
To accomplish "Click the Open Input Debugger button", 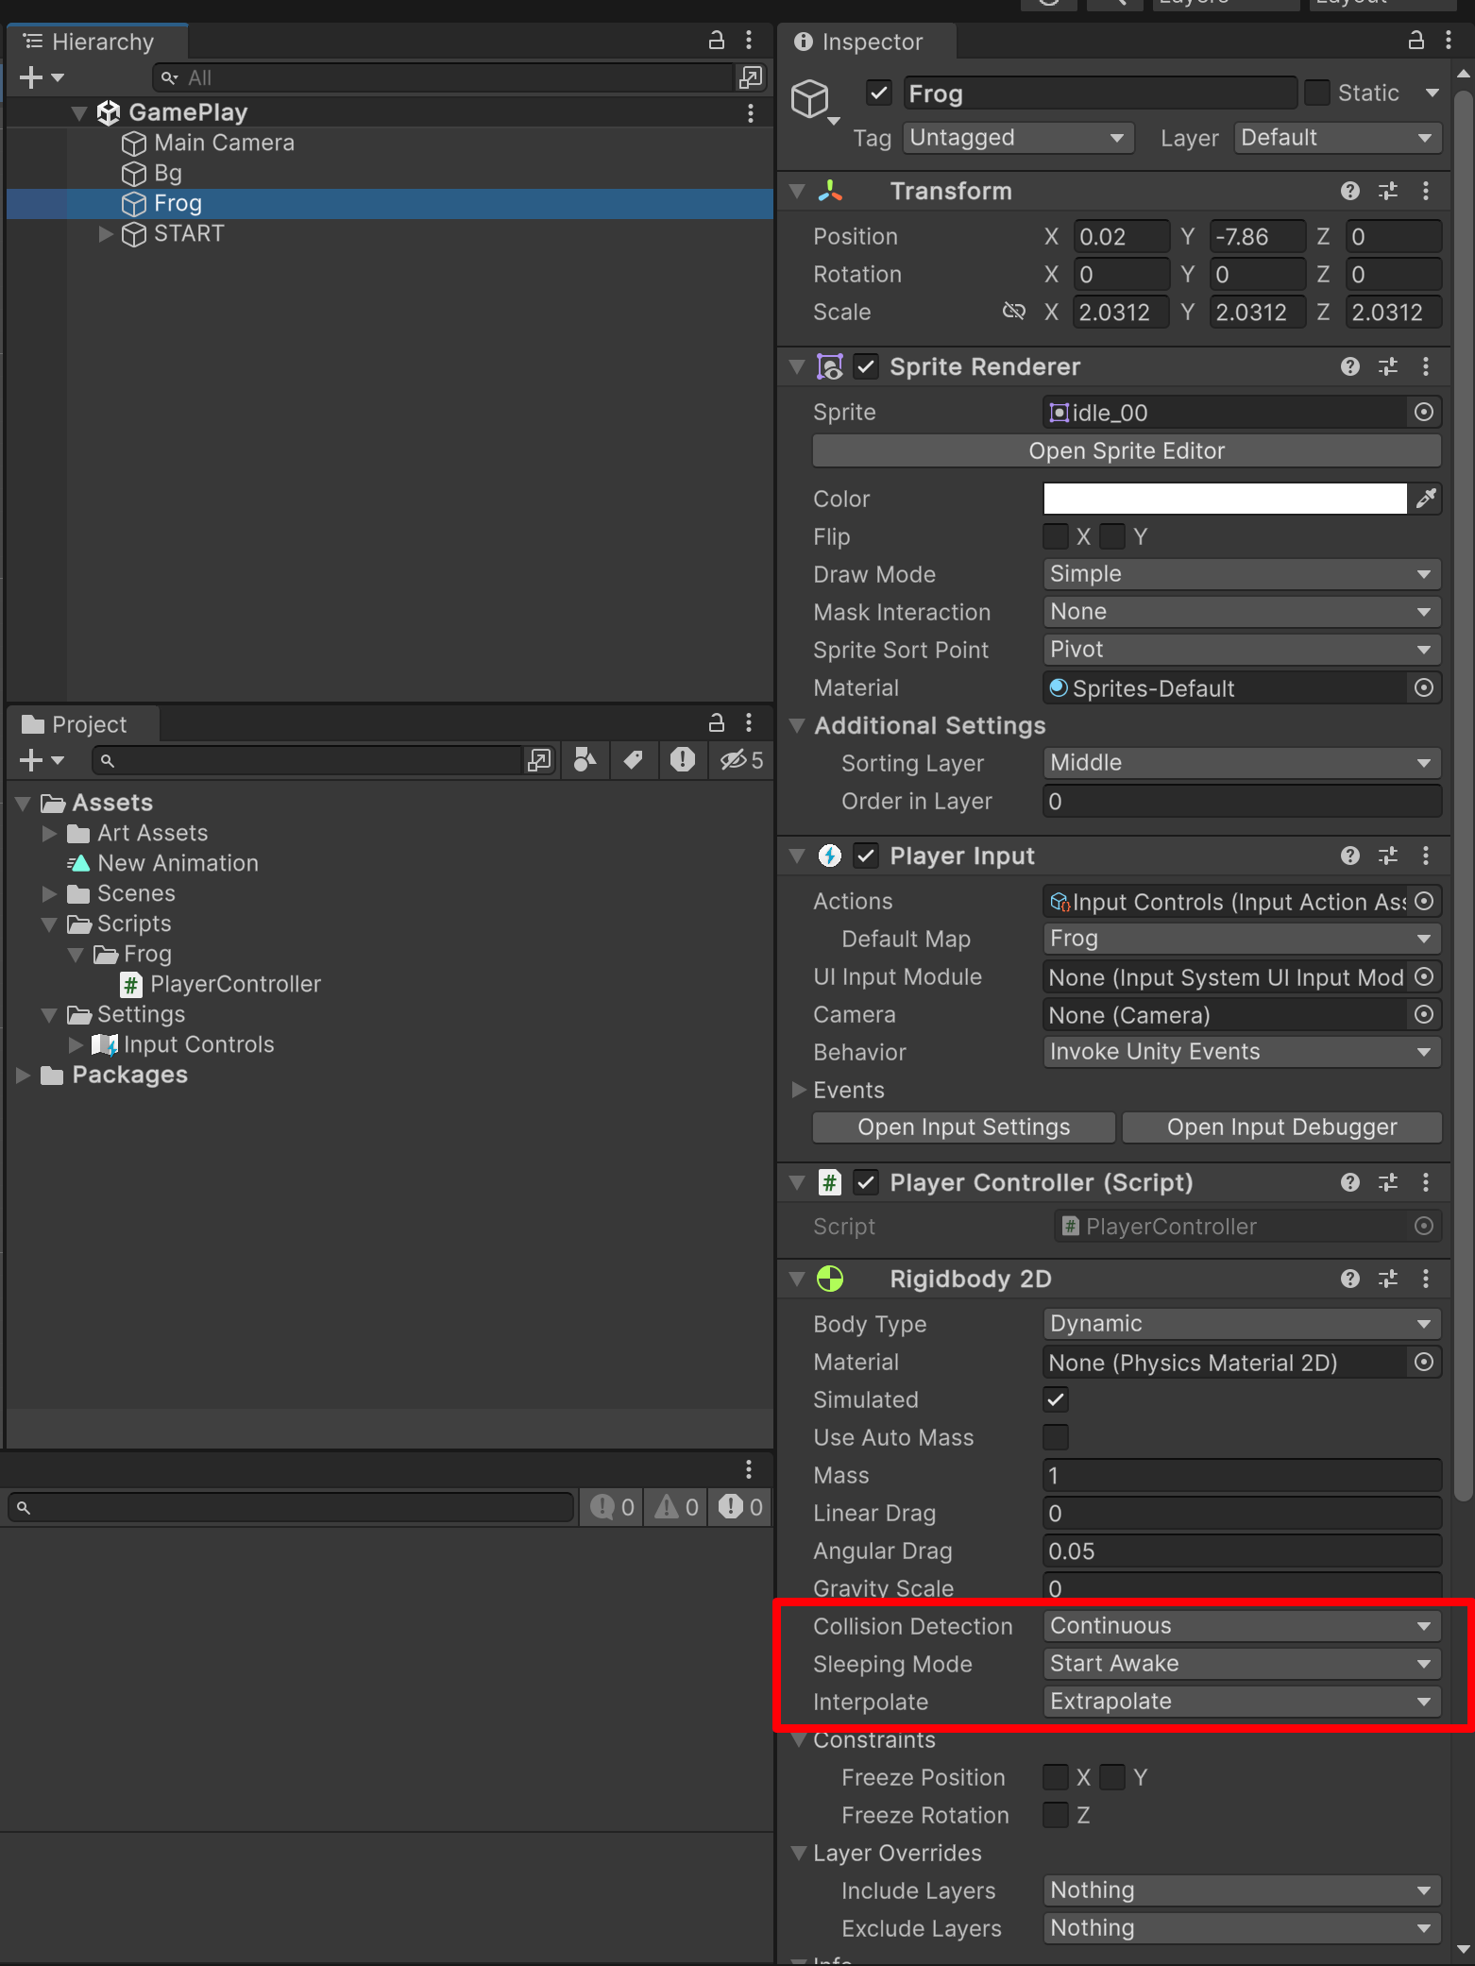I will pyautogui.click(x=1281, y=1127).
